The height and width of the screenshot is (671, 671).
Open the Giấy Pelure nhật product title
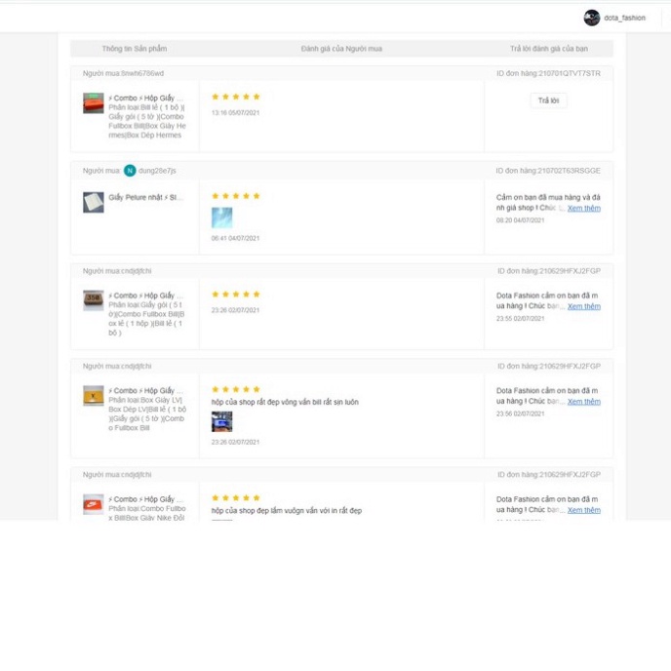(145, 198)
